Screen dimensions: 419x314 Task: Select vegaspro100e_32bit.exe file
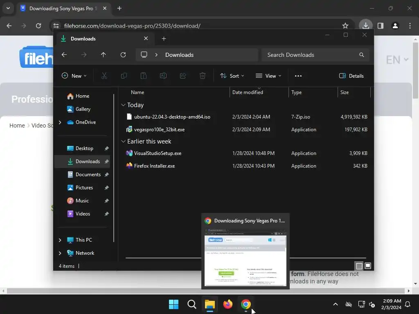click(x=159, y=130)
